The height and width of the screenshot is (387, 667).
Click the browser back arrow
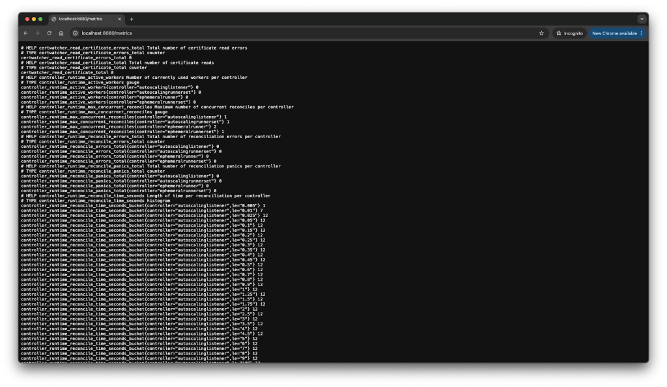coord(25,33)
